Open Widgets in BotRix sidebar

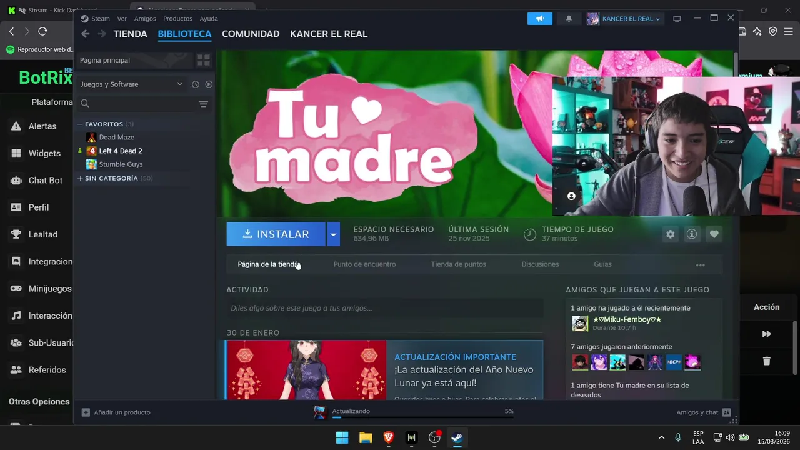coord(44,153)
